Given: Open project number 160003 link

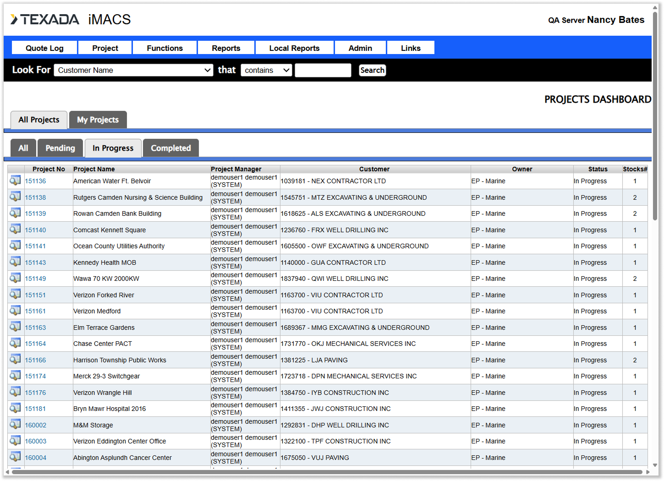Looking at the screenshot, I should pos(35,441).
